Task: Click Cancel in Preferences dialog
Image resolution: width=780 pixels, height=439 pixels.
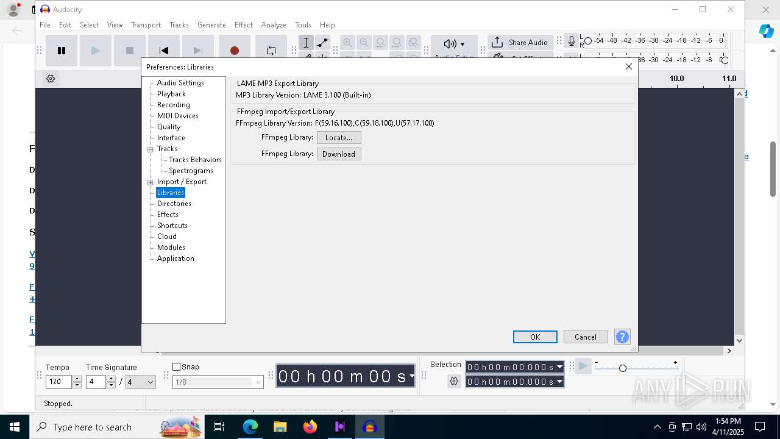Action: pyautogui.click(x=586, y=337)
